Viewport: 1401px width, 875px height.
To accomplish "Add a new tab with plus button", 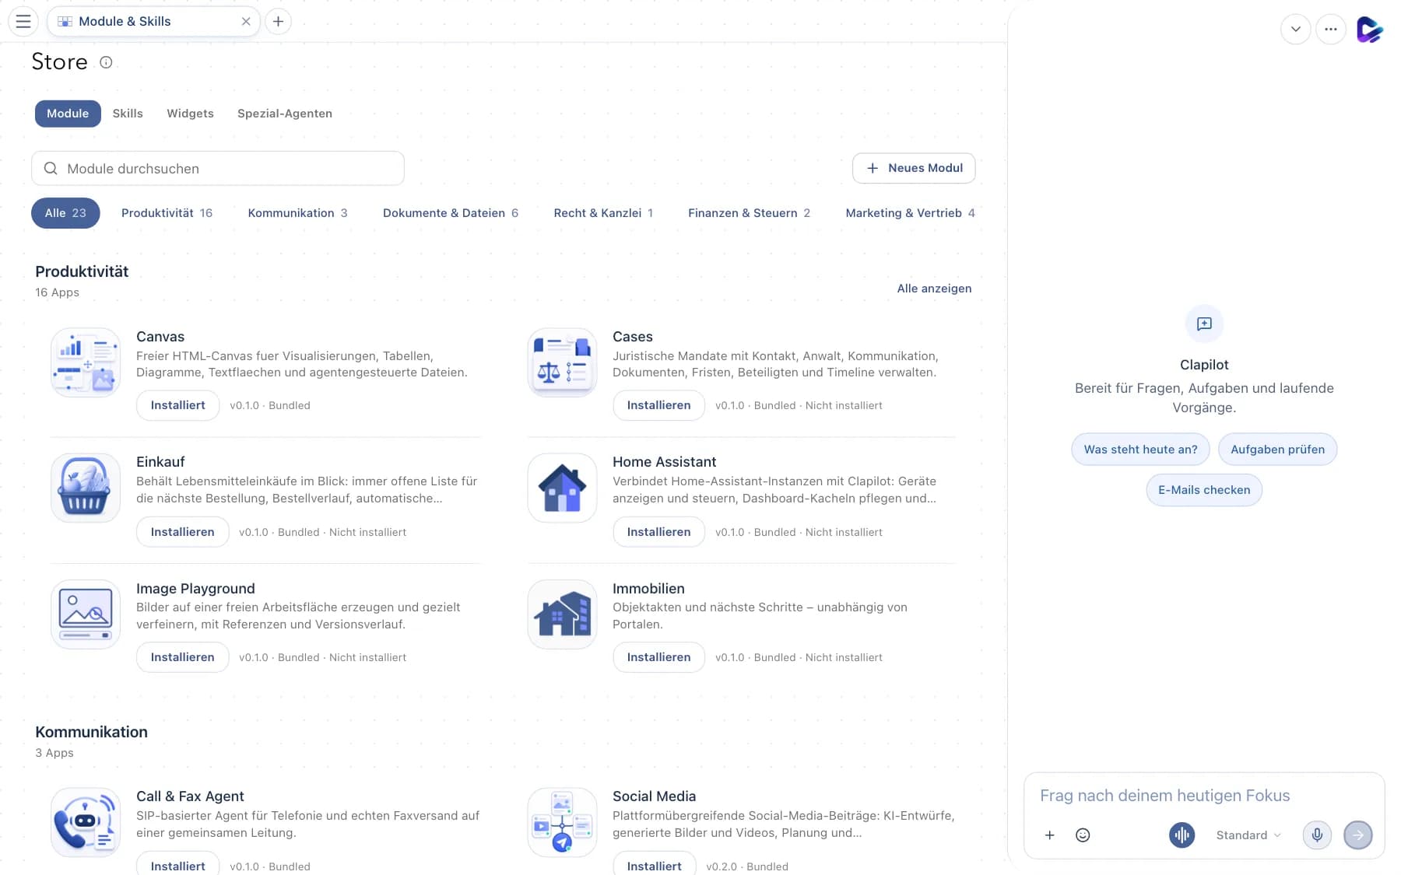I will 278,21.
